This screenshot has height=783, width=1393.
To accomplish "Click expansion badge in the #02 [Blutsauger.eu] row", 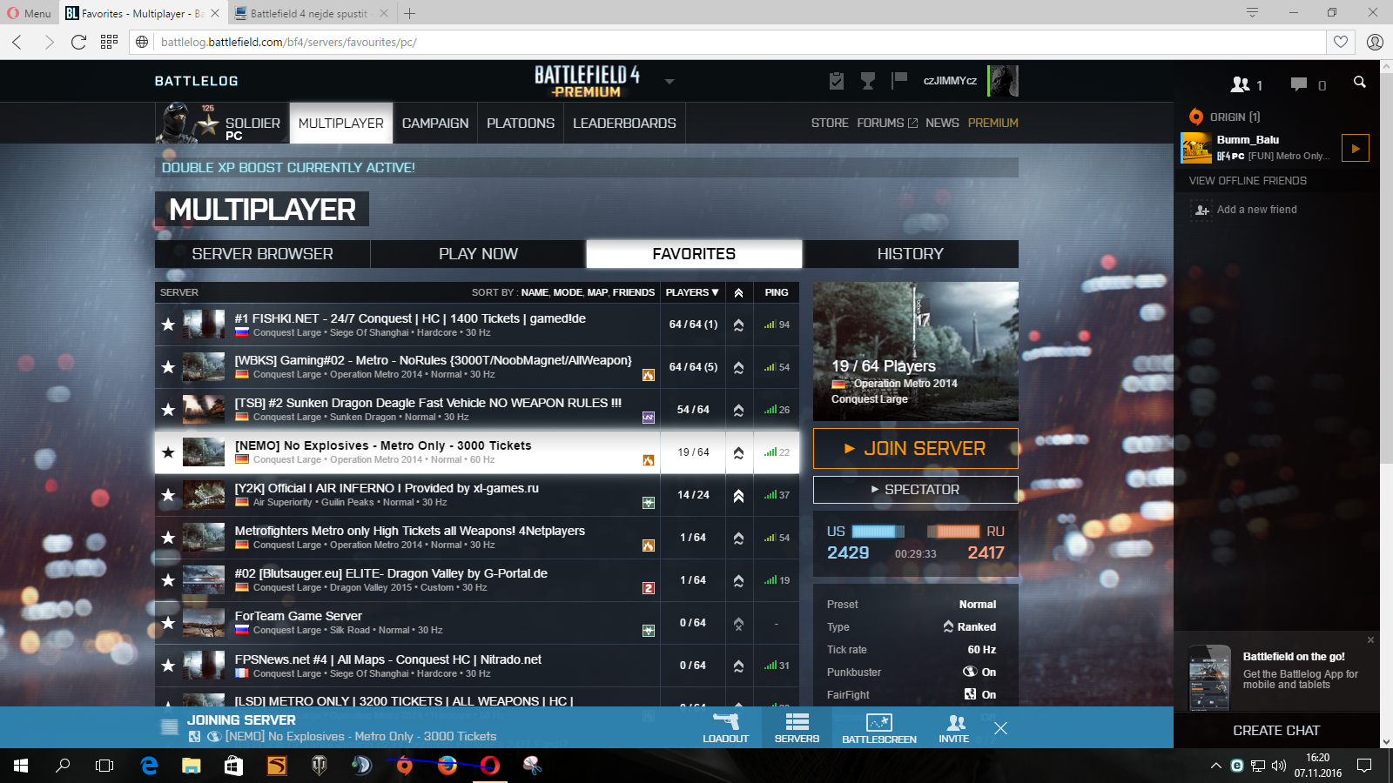I will [x=649, y=588].
